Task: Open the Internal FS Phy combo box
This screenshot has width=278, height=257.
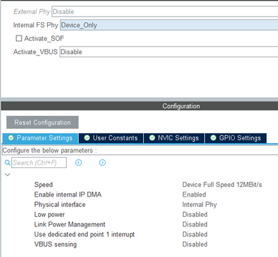Action: [x=169, y=25]
